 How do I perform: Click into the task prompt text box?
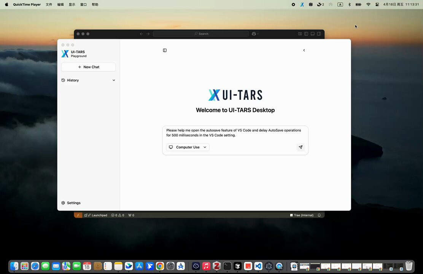[x=235, y=132]
